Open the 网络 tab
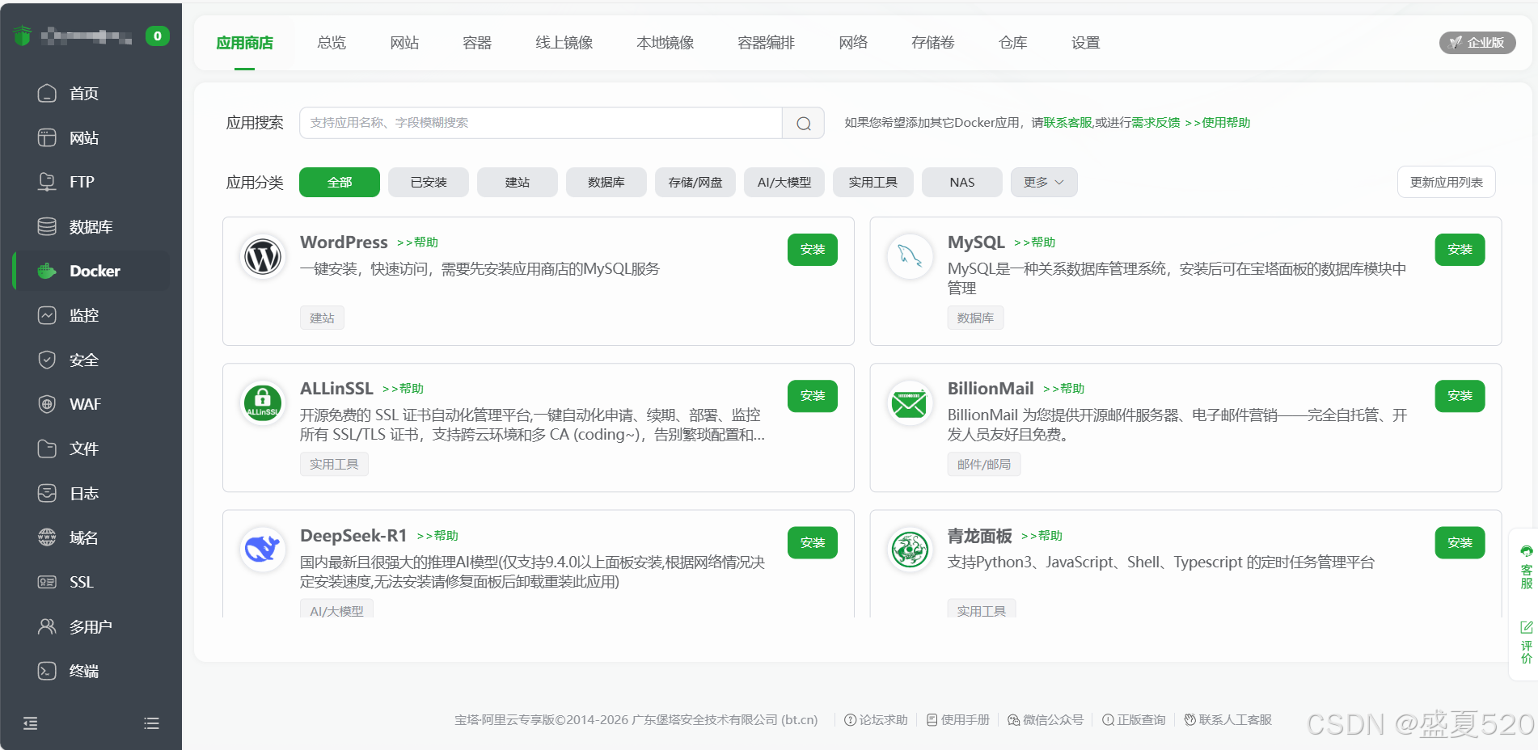 coord(853,43)
